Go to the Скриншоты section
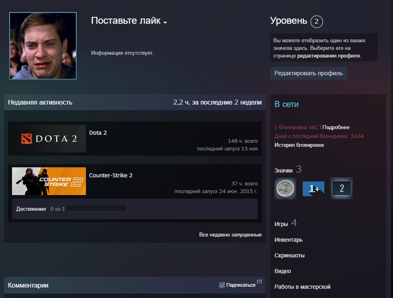Screen dimensions: 393x298 [289, 255]
